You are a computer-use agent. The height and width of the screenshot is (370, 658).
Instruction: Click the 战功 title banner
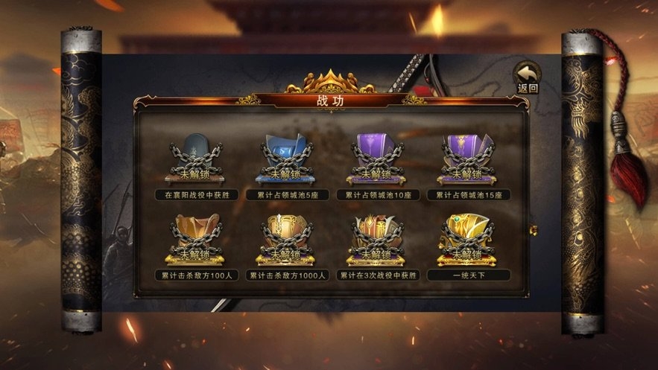[331, 101]
